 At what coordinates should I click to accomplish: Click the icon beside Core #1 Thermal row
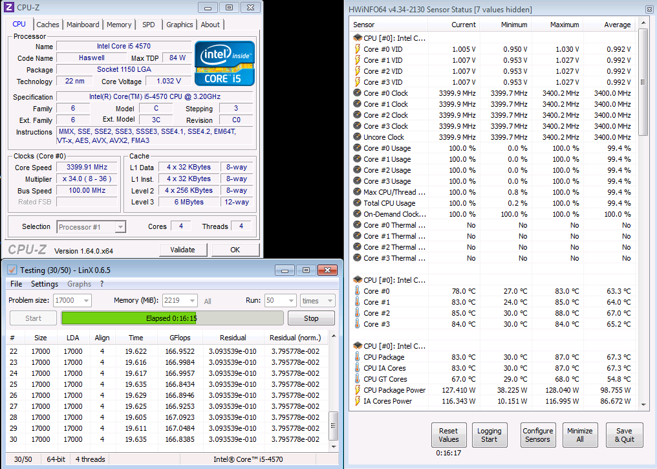click(358, 236)
